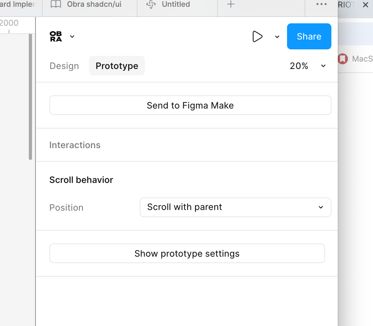The image size is (373, 326).
Task: Expand the chevron beside the OBRA logo
Action: [72, 37]
